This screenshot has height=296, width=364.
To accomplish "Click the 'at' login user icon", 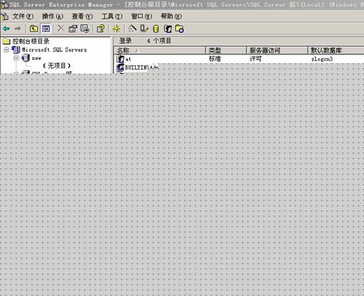I will click(x=120, y=59).
